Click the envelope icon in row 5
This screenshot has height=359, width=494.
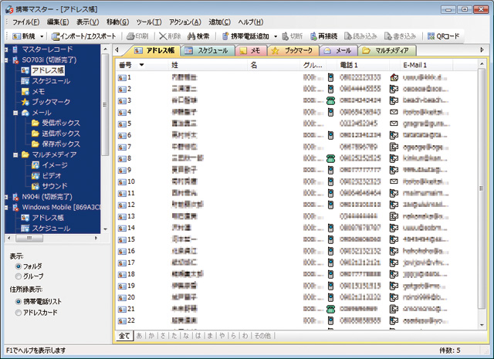[394, 124]
